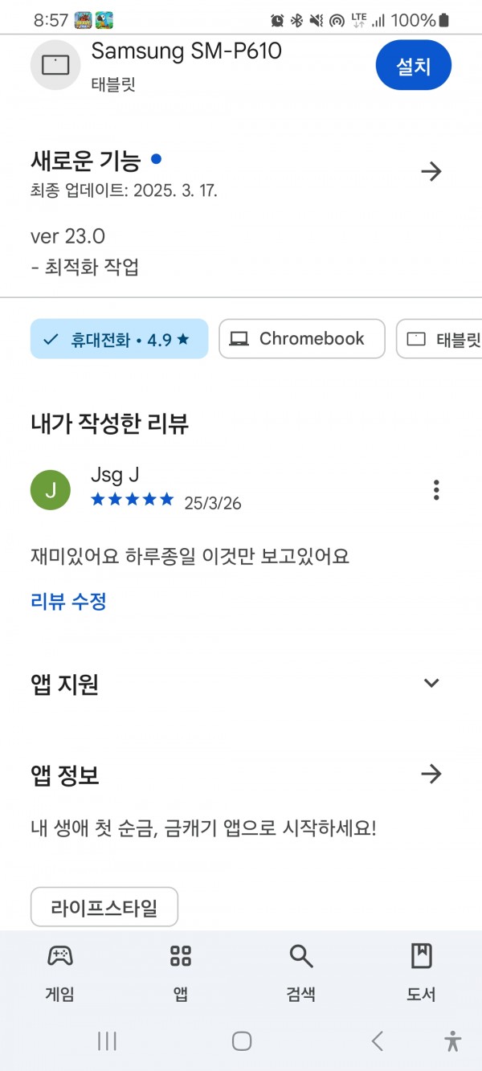The height and width of the screenshot is (1071, 482).
Task: Open 앱 정보 arrow
Action: pos(431,775)
